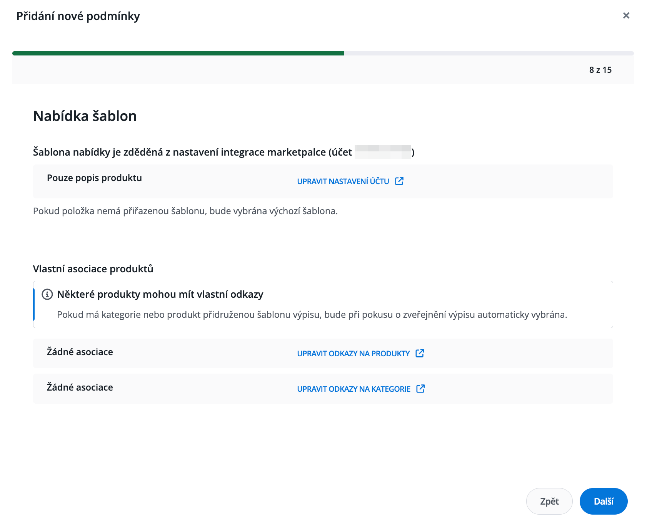Click the Žádné asociace text in the products row
Screen dimensions: 647x520
click(80, 352)
